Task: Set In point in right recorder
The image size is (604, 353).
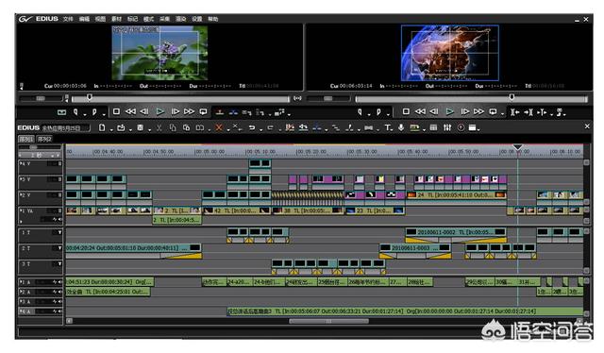Action: coord(360,112)
